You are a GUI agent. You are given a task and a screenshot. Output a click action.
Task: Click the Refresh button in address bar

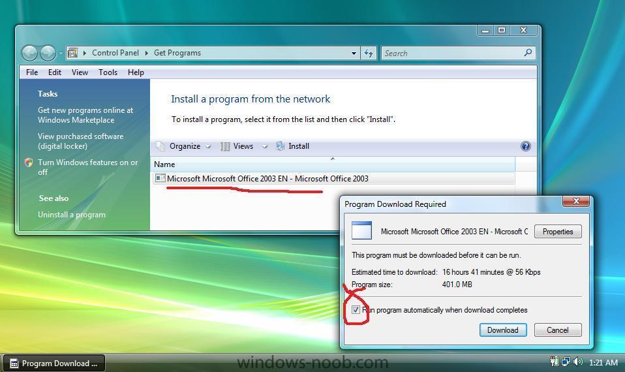(x=369, y=53)
